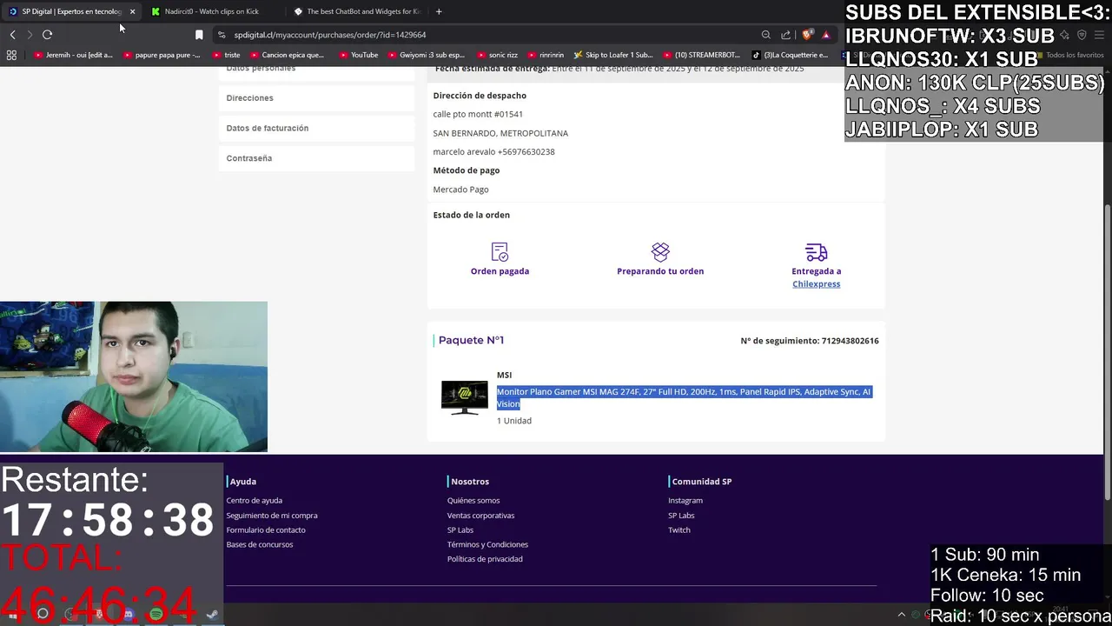This screenshot has height=626, width=1112.
Task: Click the Paquete N°1 heading
Action: click(x=471, y=341)
